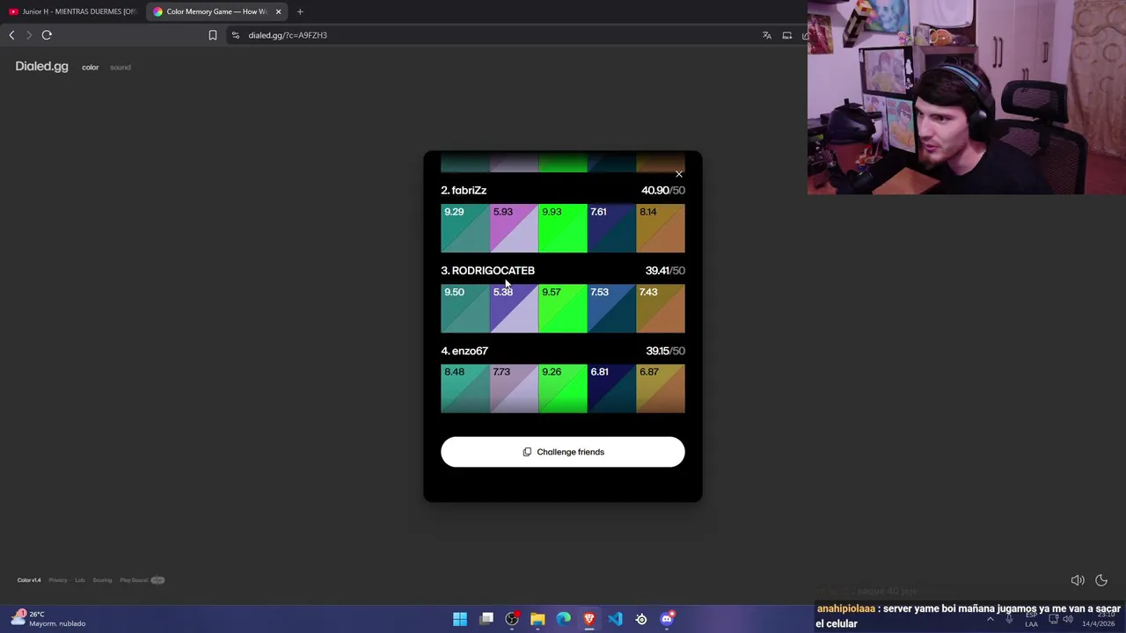Screen dimensions: 1126x633
Task: Toggle dark mode with moon icon
Action: (1101, 580)
